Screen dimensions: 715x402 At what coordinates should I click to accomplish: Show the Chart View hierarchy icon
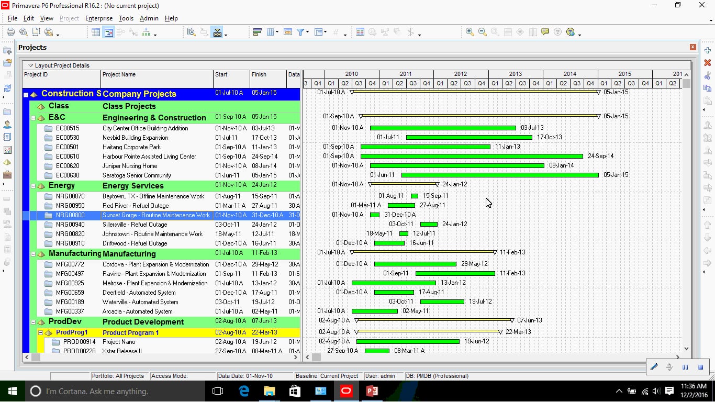tap(146, 32)
